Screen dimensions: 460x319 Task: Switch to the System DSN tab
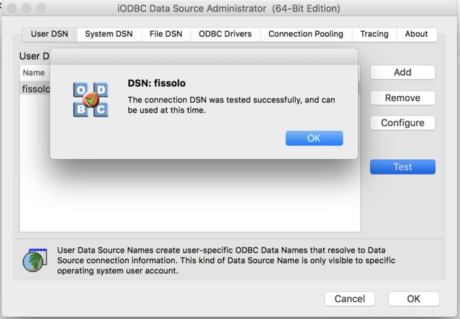[109, 34]
